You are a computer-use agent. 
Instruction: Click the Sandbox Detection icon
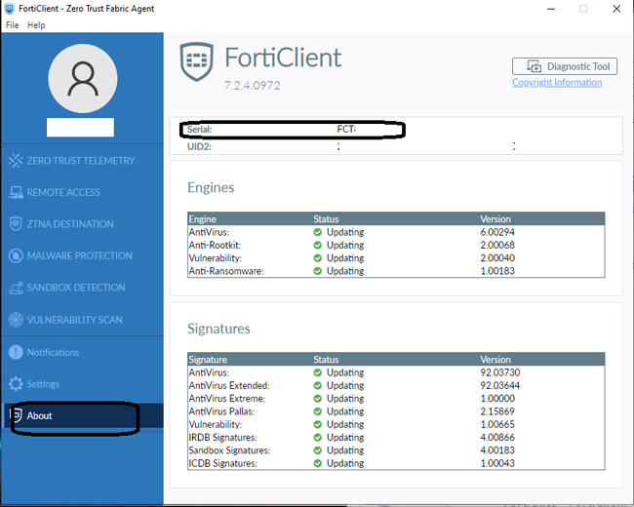(16, 288)
